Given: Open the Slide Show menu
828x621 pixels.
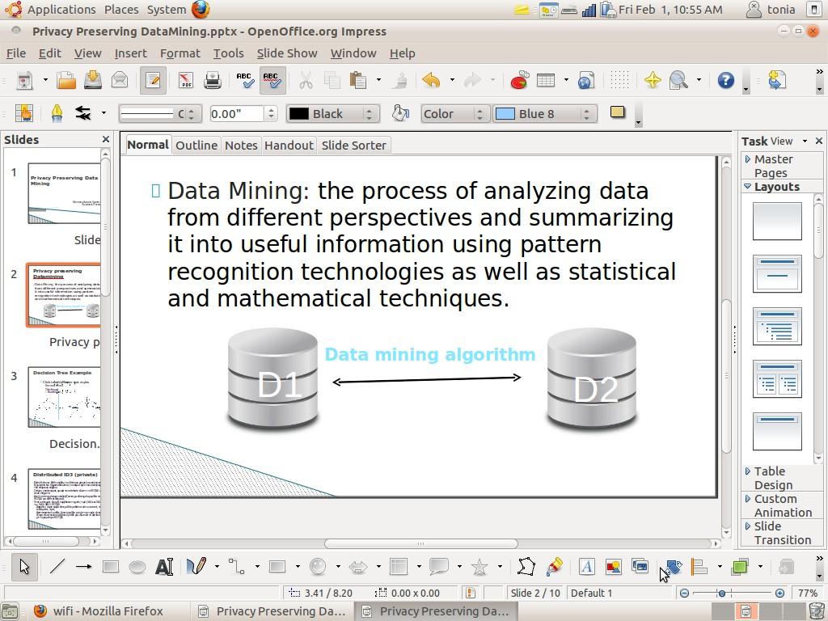Looking at the screenshot, I should tap(287, 53).
